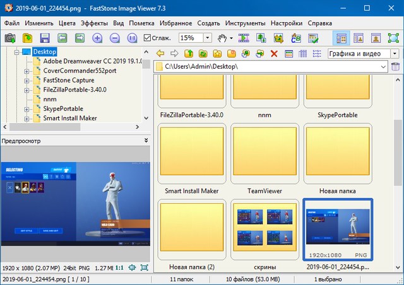
Task: Expand the FileZillaPortable-3.40.0 tree node
Action: click(27, 90)
